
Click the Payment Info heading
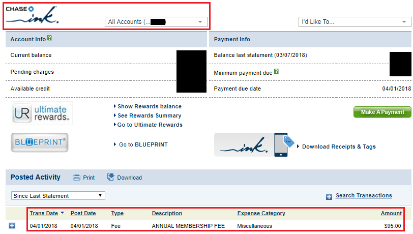(232, 39)
